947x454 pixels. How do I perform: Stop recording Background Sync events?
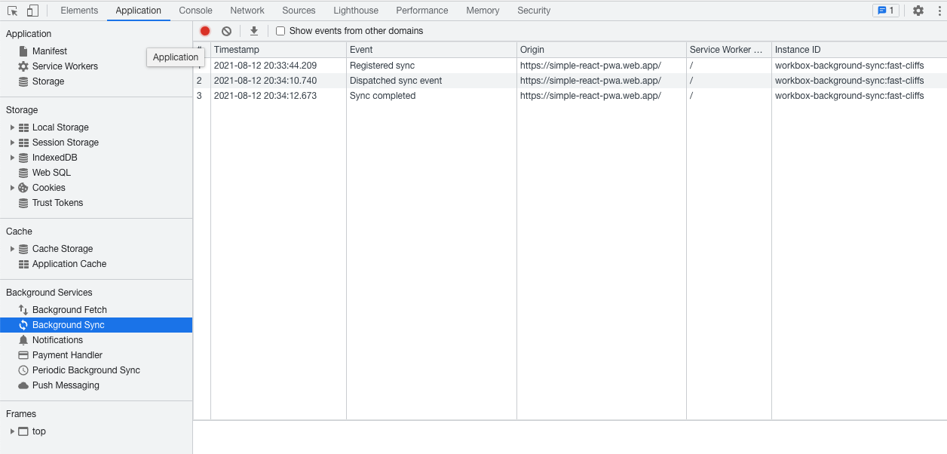205,31
